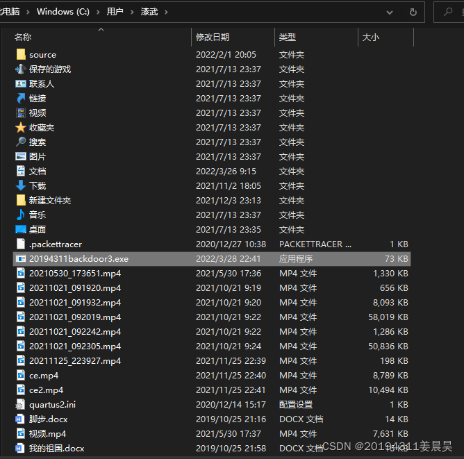
Task: Click the 我的祖国.docx Word document icon
Action: (19, 448)
